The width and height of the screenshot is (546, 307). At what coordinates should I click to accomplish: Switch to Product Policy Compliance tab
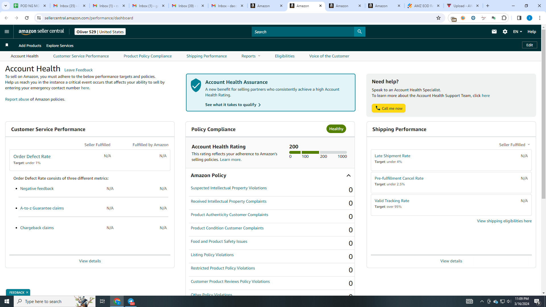pos(148,56)
